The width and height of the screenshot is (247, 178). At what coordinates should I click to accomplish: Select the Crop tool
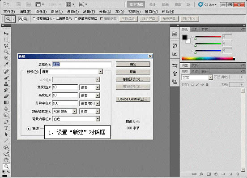pyautogui.click(x=6, y=58)
